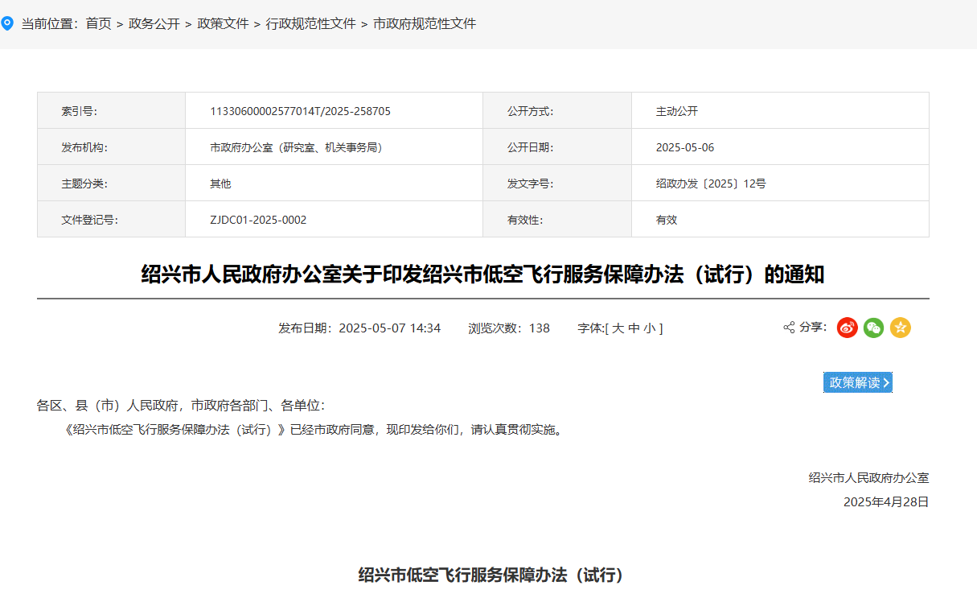Click the main notice title heading
Image resolution: width=977 pixels, height=594 pixels.
[x=483, y=274]
